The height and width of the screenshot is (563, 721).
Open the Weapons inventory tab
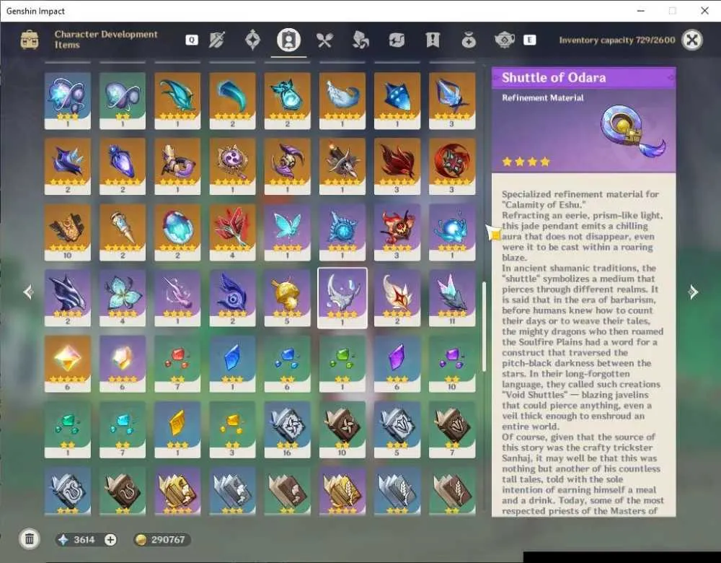coord(216,40)
